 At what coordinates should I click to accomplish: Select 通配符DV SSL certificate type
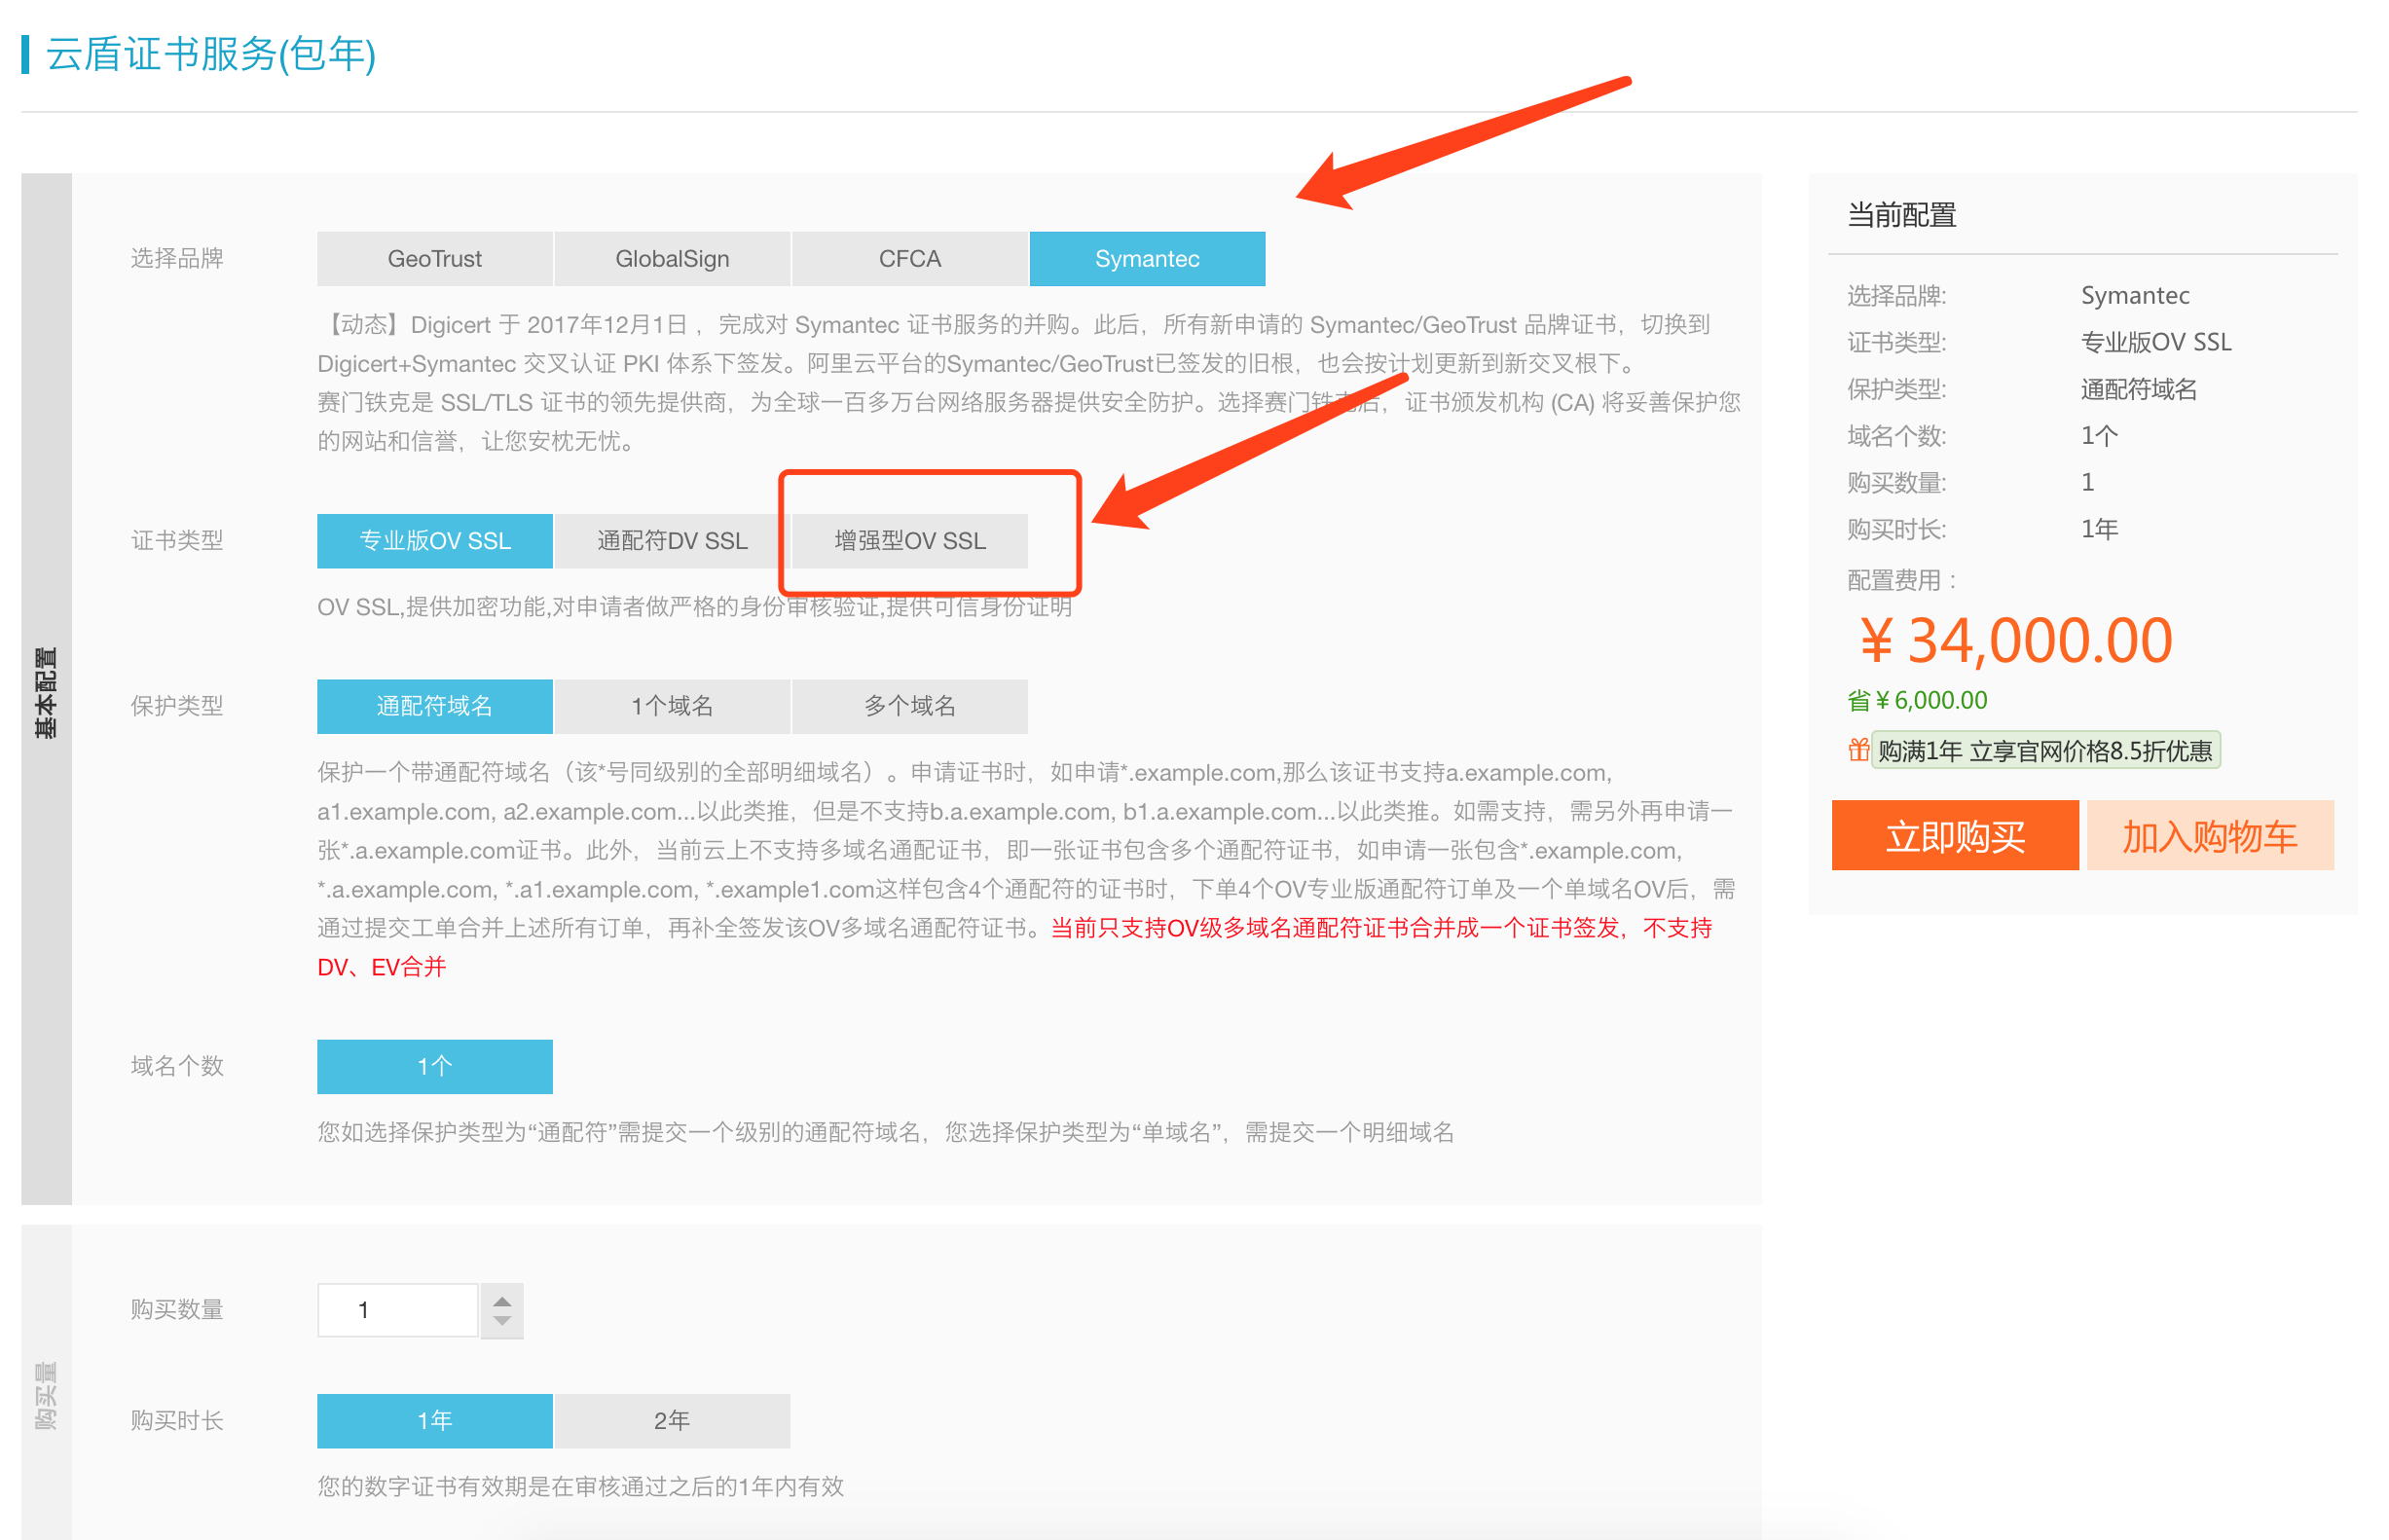[x=671, y=541]
